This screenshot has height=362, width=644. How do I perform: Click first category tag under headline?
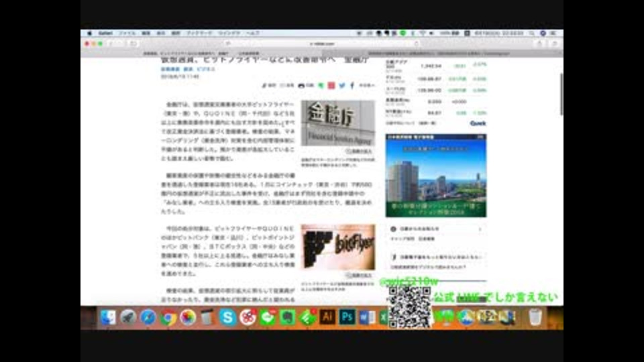170,69
